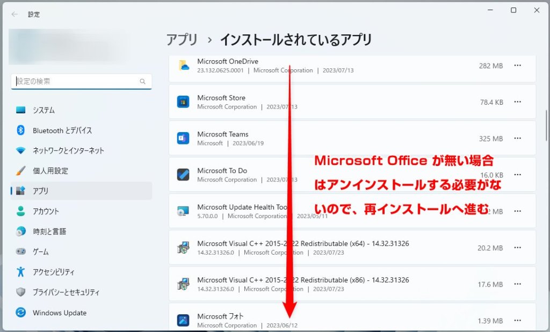Open プライバシーとセキュリティ settings
550x332 pixels.
click(x=82, y=292)
